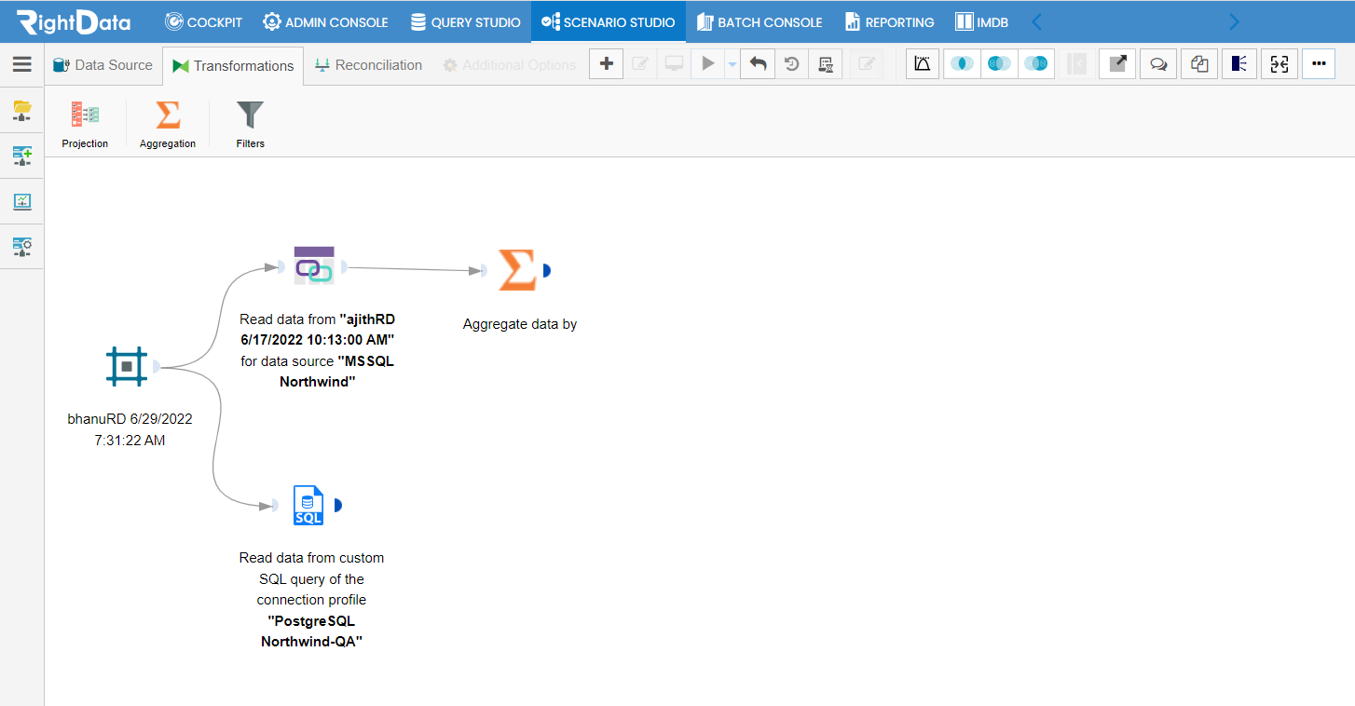Click the bracketed arrows collapse icon in the toolbar
The height and width of the screenshot is (706, 1355).
click(1280, 63)
